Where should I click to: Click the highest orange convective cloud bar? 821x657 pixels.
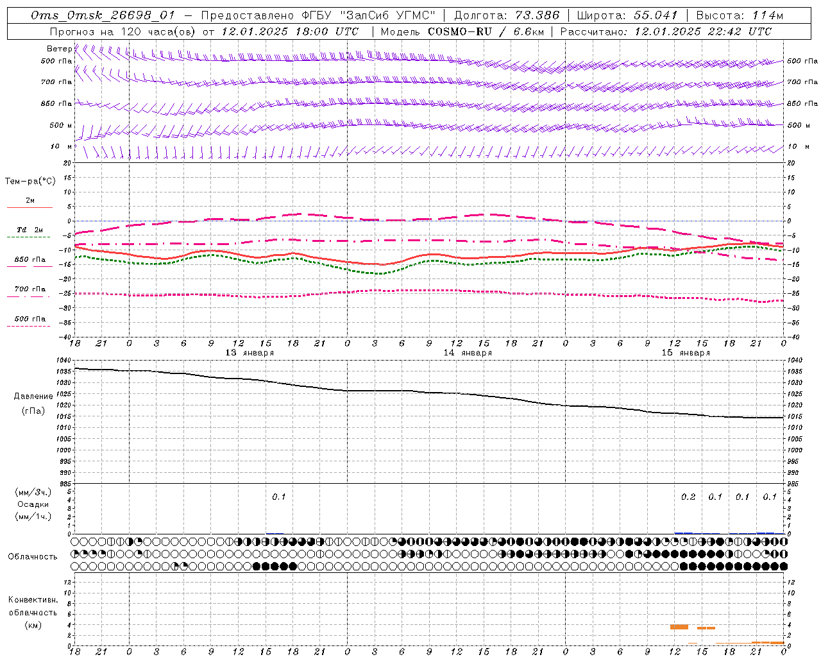[679, 627]
